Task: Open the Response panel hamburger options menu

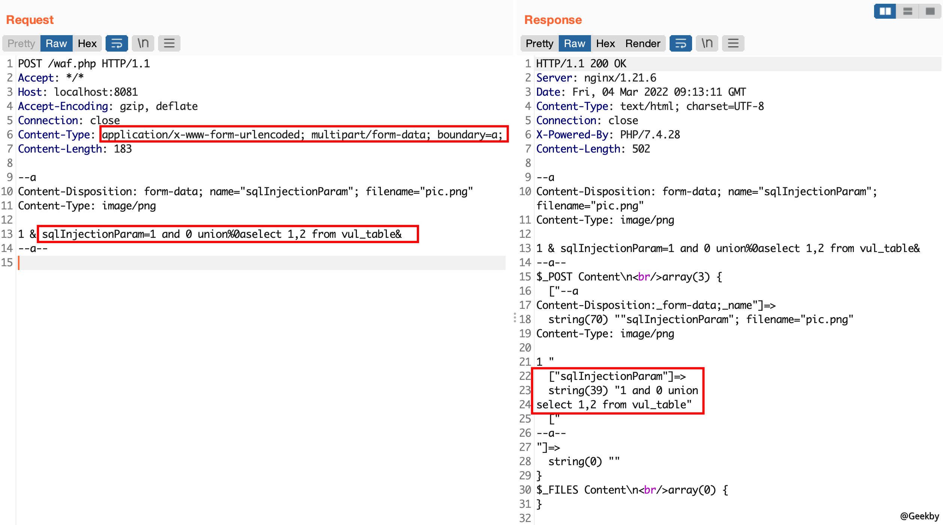Action: point(733,43)
